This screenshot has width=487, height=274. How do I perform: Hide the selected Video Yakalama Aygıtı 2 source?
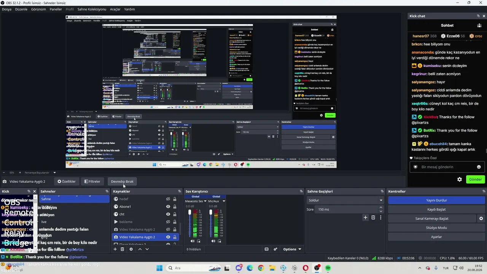point(168,237)
